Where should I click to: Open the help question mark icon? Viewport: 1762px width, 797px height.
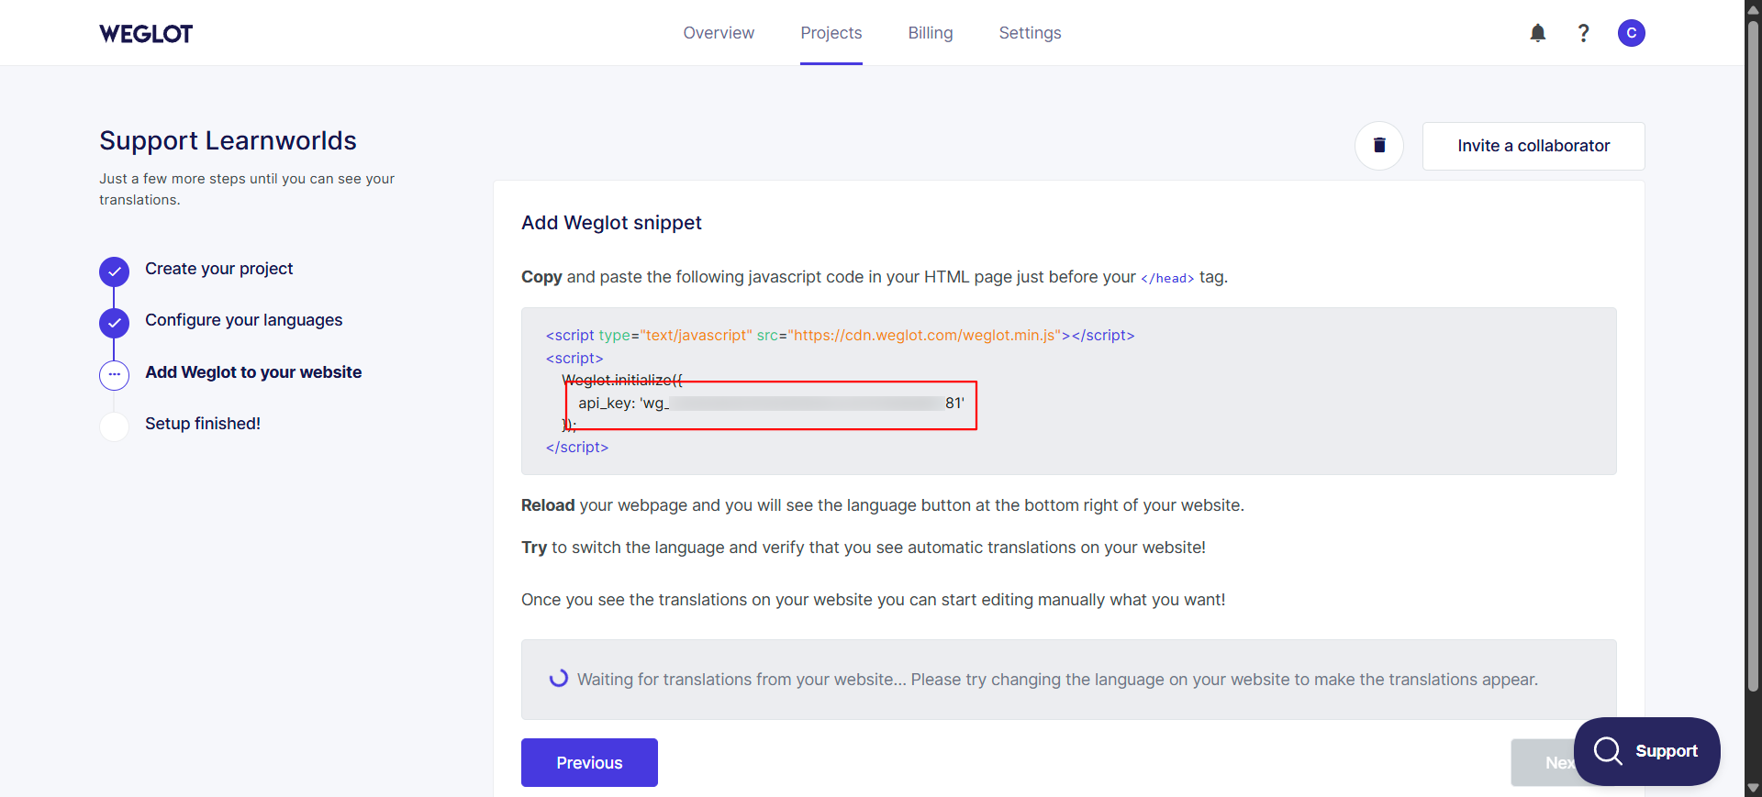(x=1583, y=33)
